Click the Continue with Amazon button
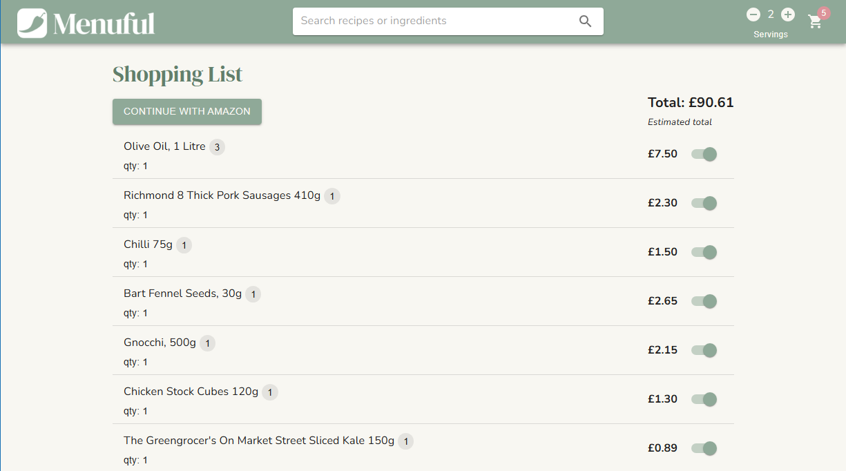 187,111
